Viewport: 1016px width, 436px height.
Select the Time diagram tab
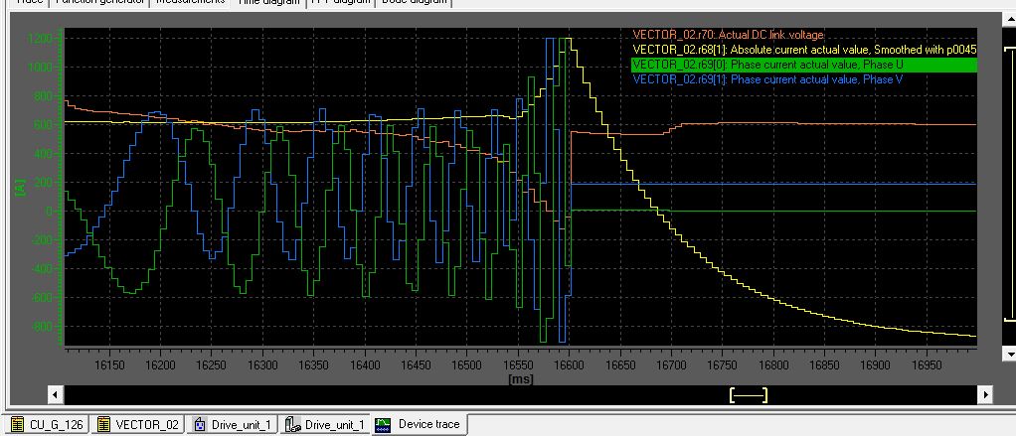coord(268,3)
